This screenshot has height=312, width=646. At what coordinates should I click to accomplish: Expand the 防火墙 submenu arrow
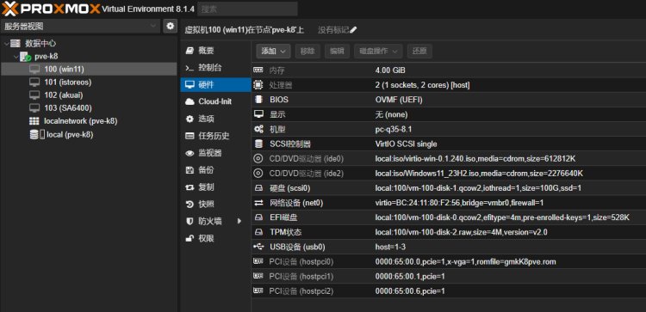pos(239,221)
